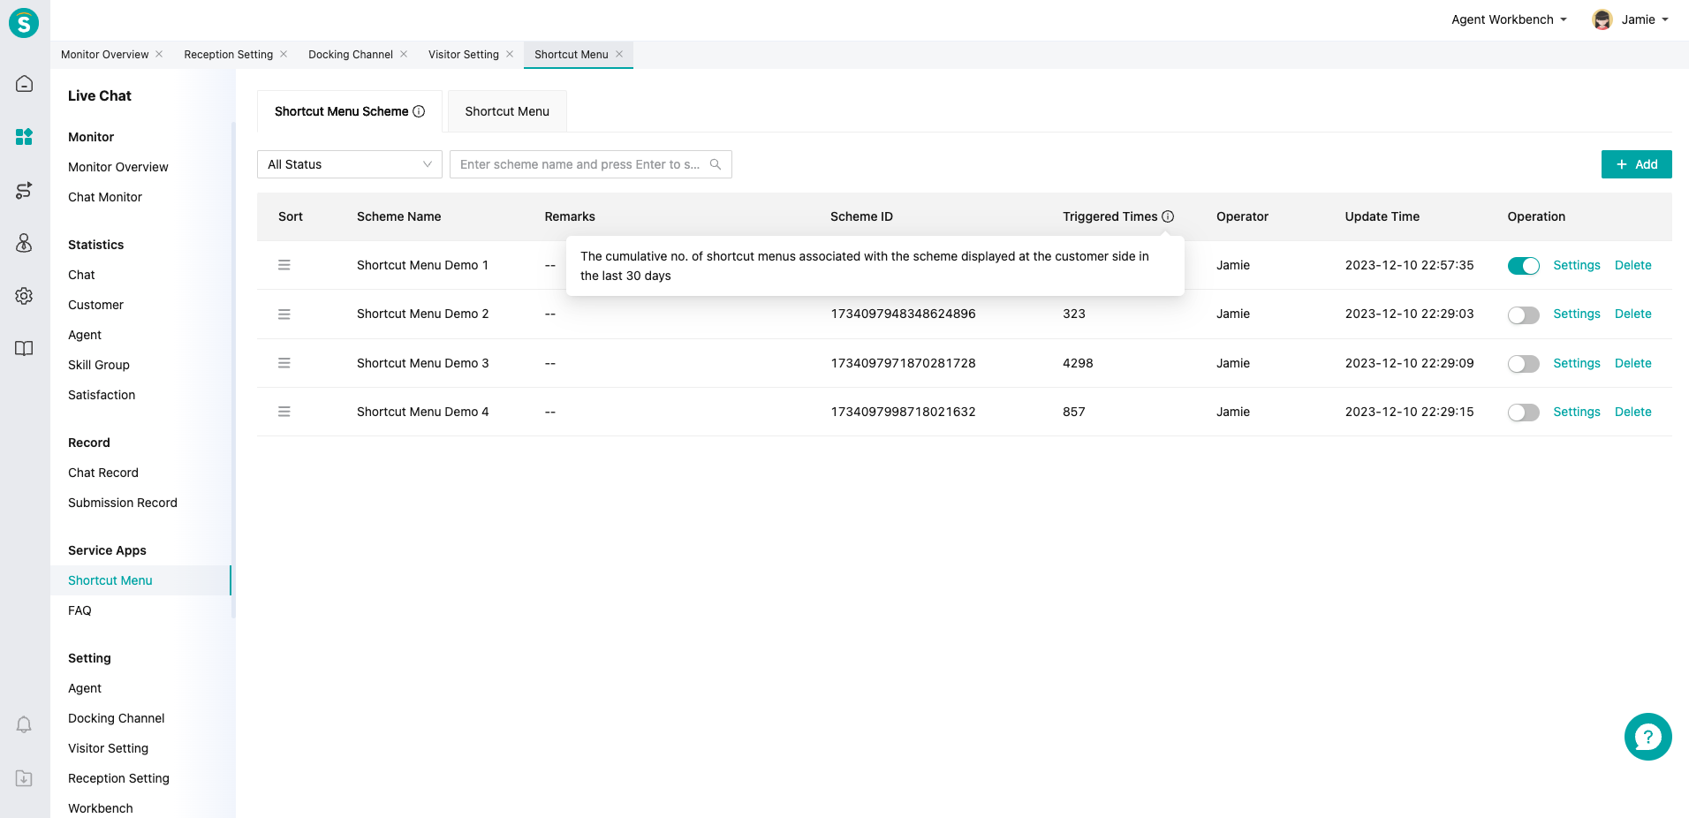The height and width of the screenshot is (818, 1689).
Task: Select the Shortcut Menu sub-tab
Action: pos(507,111)
